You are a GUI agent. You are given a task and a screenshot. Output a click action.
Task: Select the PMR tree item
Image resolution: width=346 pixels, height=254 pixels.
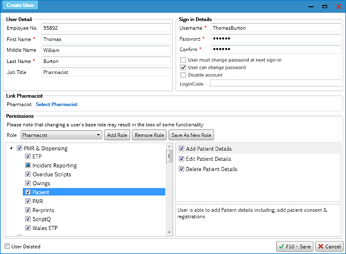click(38, 201)
